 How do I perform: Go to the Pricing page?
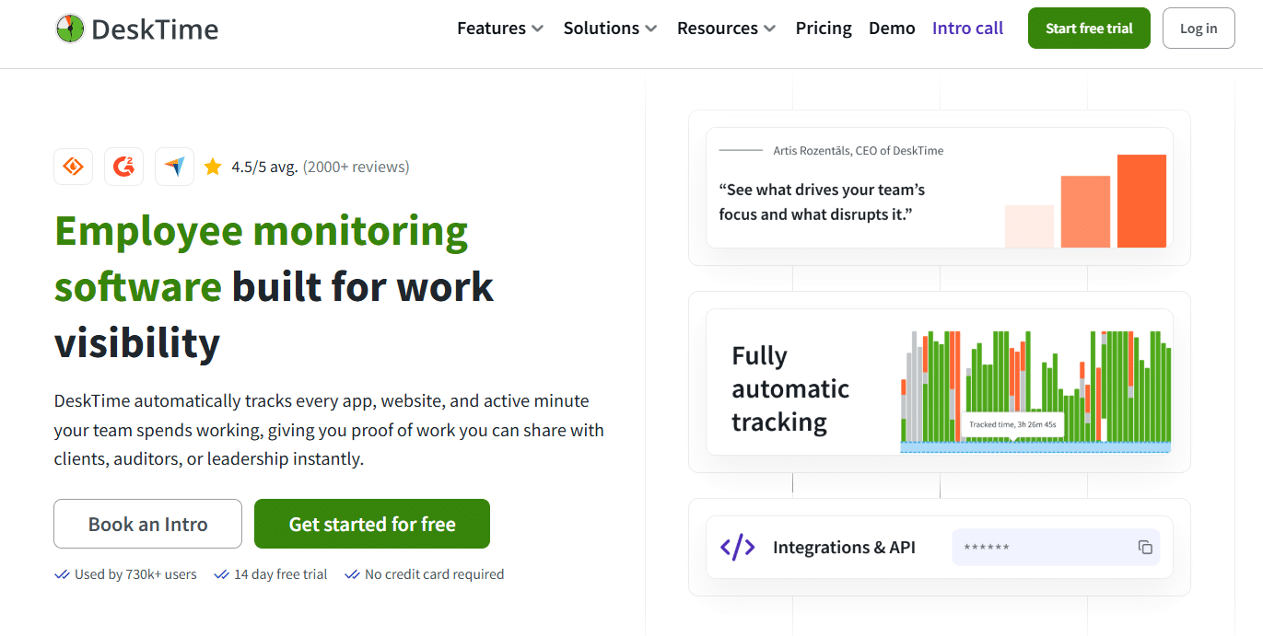pos(824,29)
